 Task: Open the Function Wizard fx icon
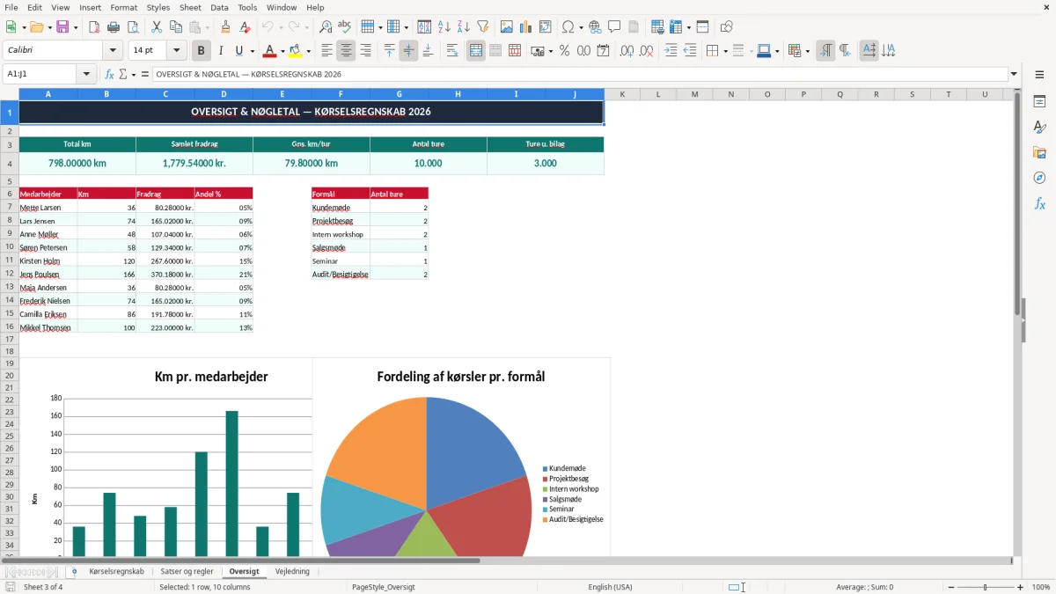[x=109, y=74]
